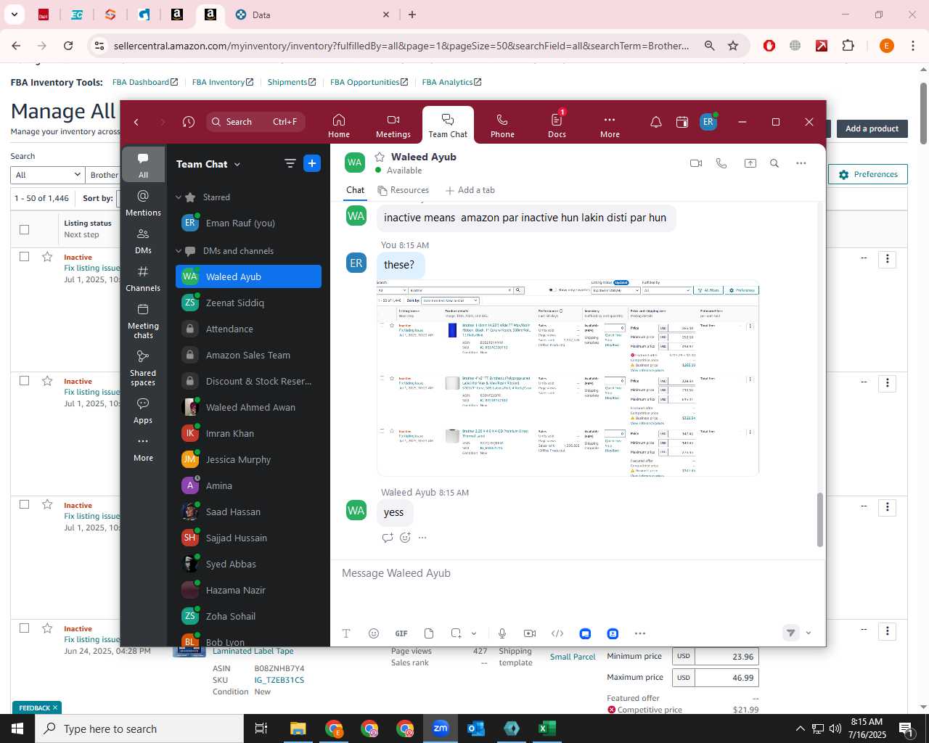Search in Waleed Ayub chat
Screen dimensions: 929x743
[x=774, y=163]
